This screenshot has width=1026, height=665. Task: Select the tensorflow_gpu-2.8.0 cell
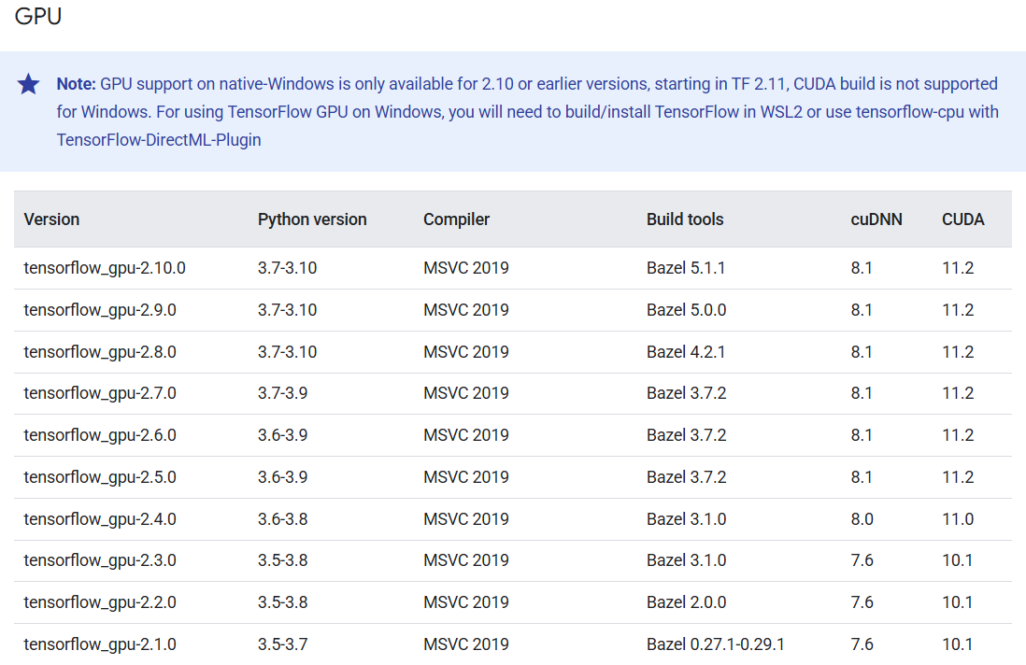(100, 352)
